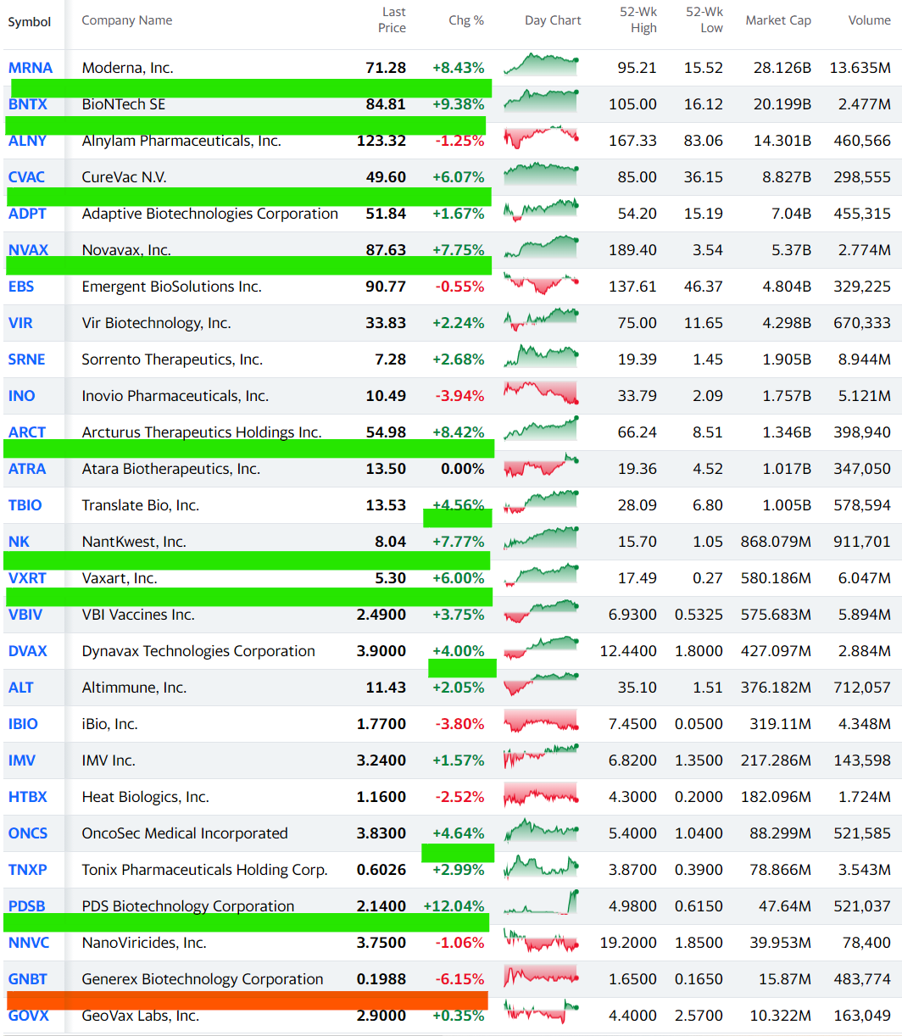The height and width of the screenshot is (1036, 902).
Task: Open the CVAC ticker symbol link
Action: pyautogui.click(x=27, y=177)
